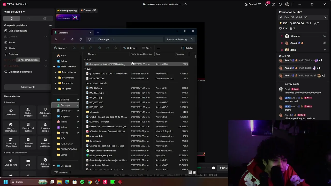
Task: Open Microsoft Store from the taskbar
Action: [x=74, y=182]
